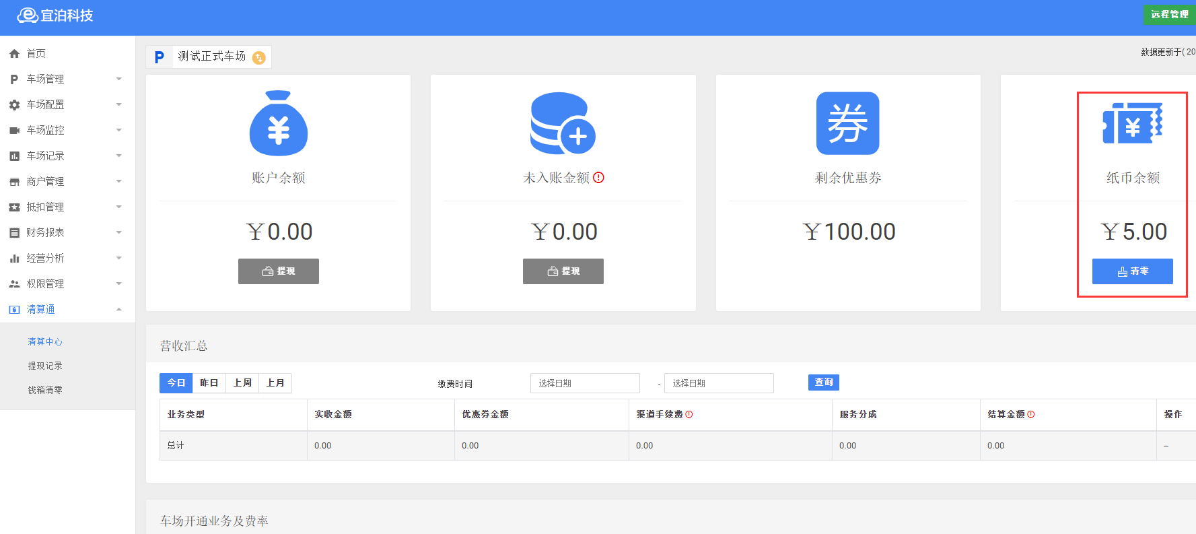Select the 上月 date tab
The image size is (1196, 534).
[x=275, y=383]
